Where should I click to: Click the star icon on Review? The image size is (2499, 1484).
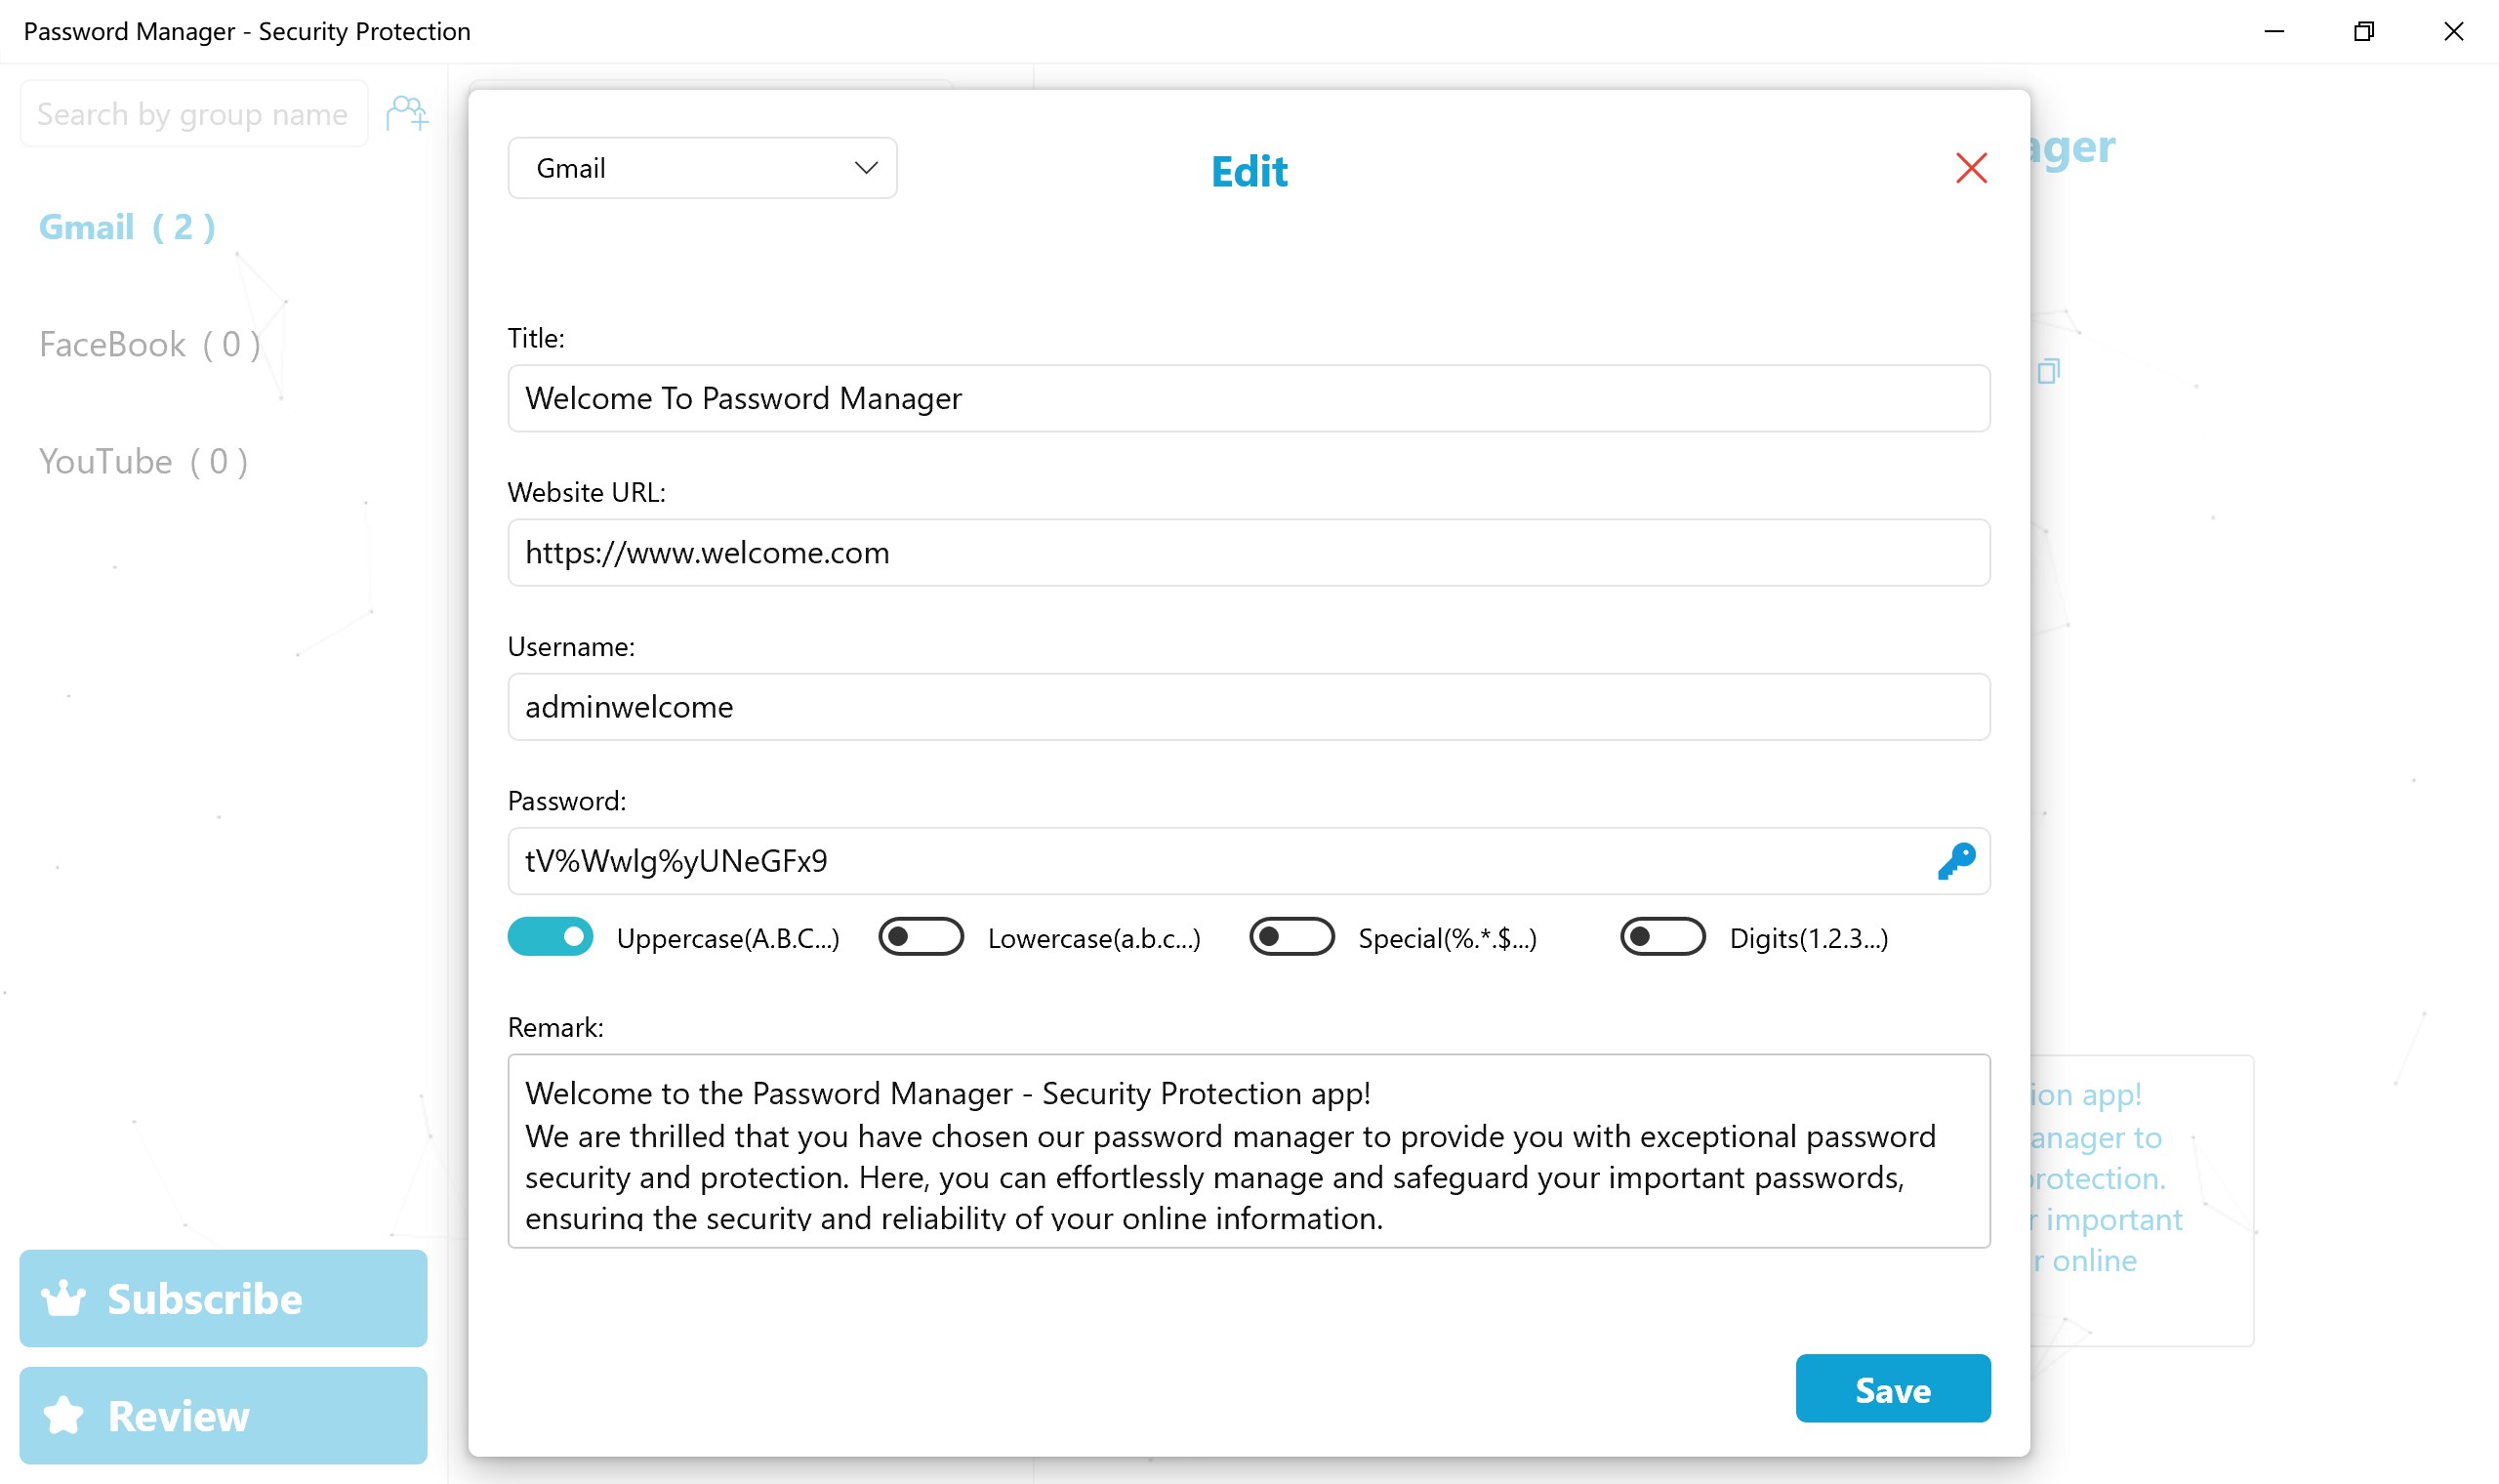pos(64,1415)
